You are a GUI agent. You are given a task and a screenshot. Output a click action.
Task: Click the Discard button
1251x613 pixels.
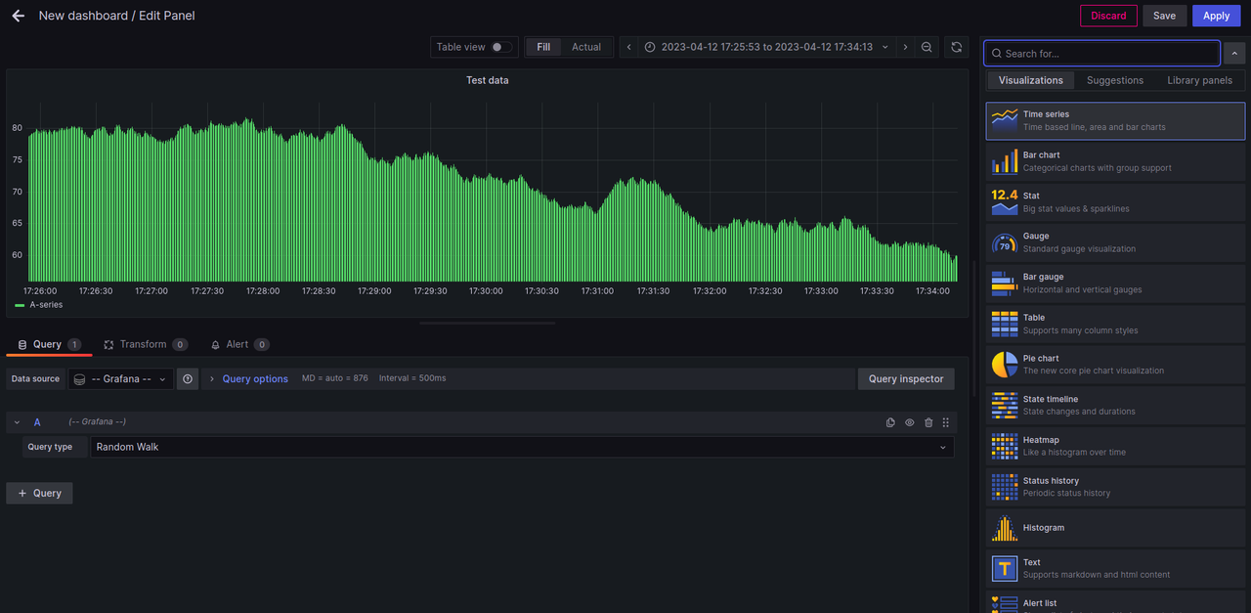(x=1108, y=16)
